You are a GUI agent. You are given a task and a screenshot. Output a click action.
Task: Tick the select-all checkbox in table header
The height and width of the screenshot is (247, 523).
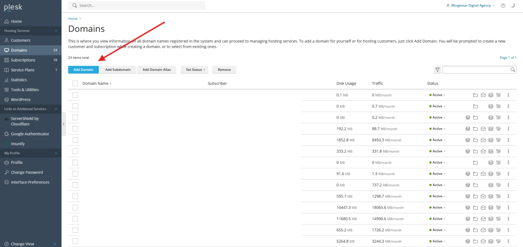75,84
